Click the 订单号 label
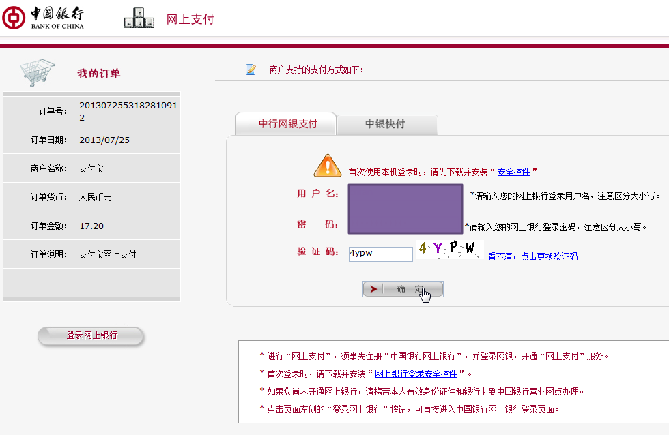The width and height of the screenshot is (669, 435). click(53, 111)
